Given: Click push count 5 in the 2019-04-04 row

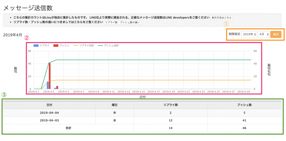Looking at the screenshot, I should 244,113.
